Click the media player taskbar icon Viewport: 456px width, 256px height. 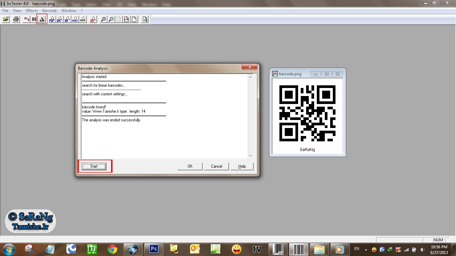point(339,249)
